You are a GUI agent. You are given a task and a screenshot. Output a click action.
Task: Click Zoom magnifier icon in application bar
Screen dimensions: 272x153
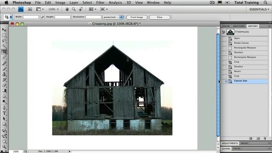pos(74,9)
